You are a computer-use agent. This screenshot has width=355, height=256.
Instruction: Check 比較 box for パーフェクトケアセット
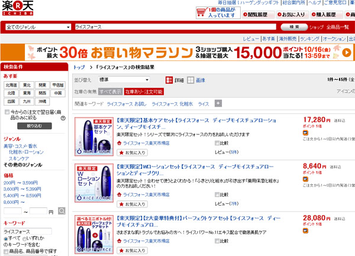(217, 241)
